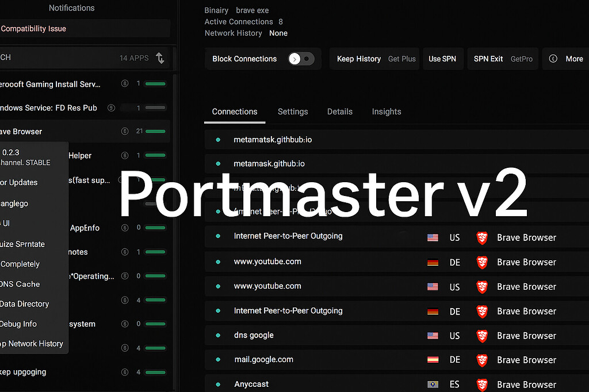589x392 pixels.
Task: Toggle the Block Connections switch
Action: pyautogui.click(x=300, y=59)
